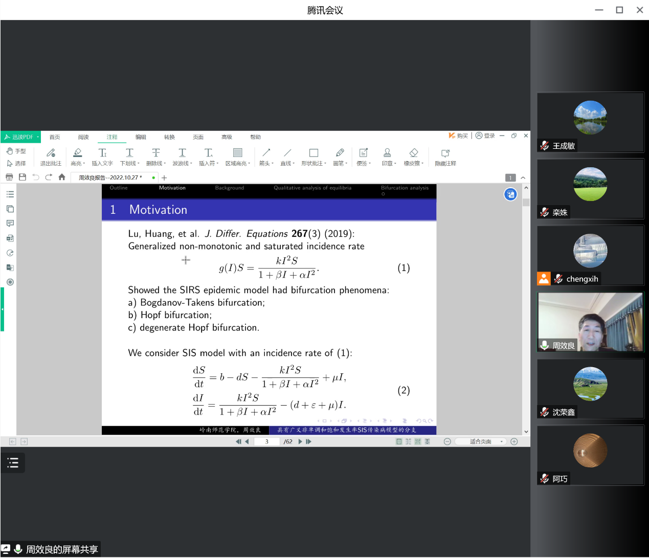
Task: Enable the hand (手型) tool mode
Action: (x=16, y=151)
